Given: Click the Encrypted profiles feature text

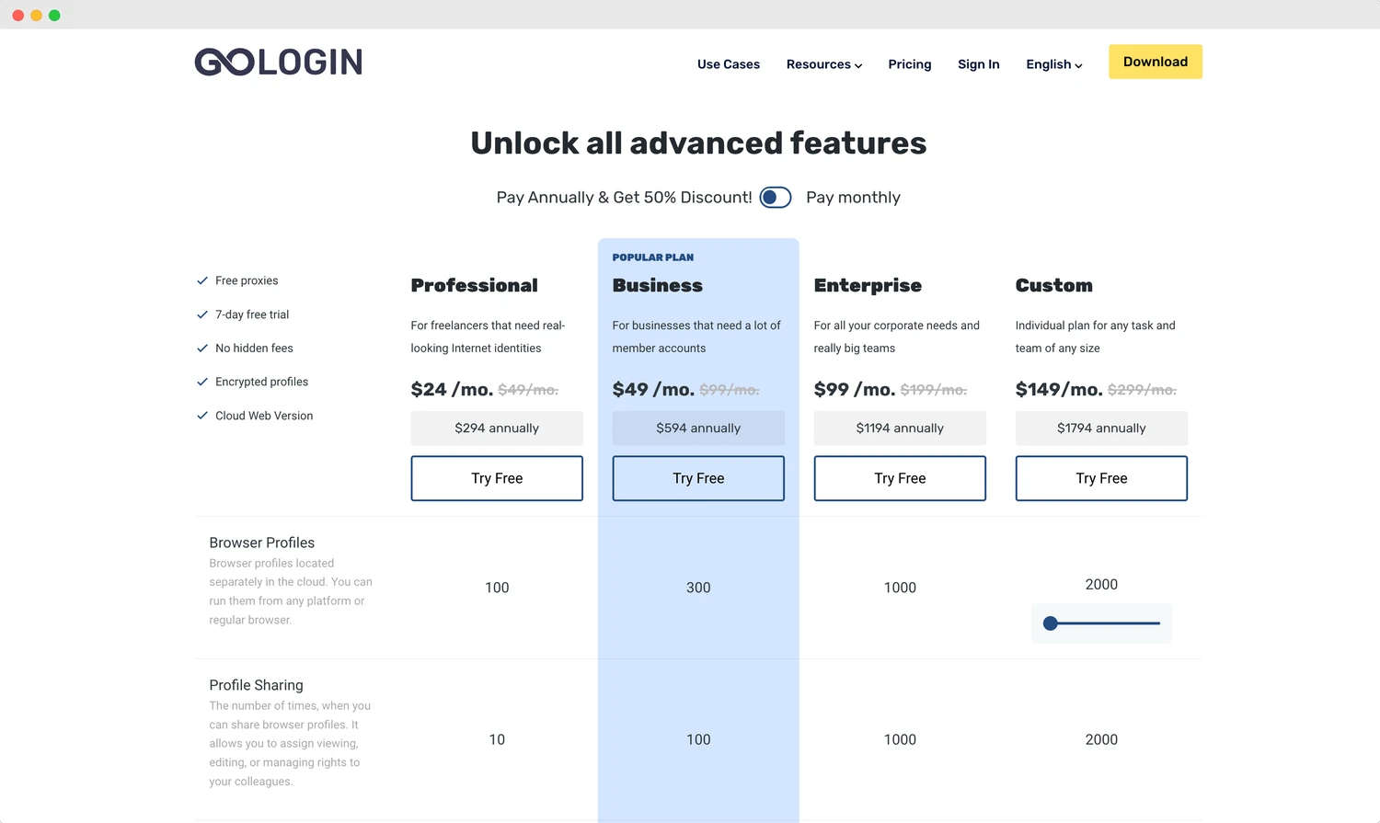Looking at the screenshot, I should click(x=261, y=382).
